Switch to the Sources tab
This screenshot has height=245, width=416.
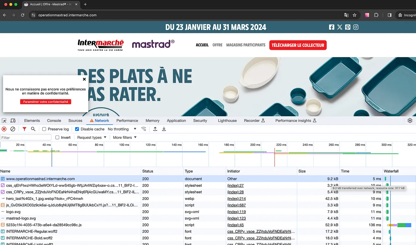75,120
